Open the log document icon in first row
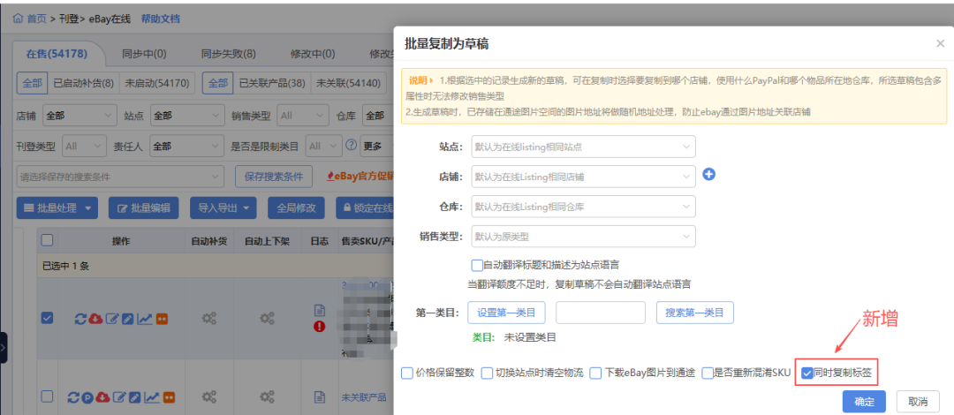This screenshot has width=954, height=415. [320, 310]
